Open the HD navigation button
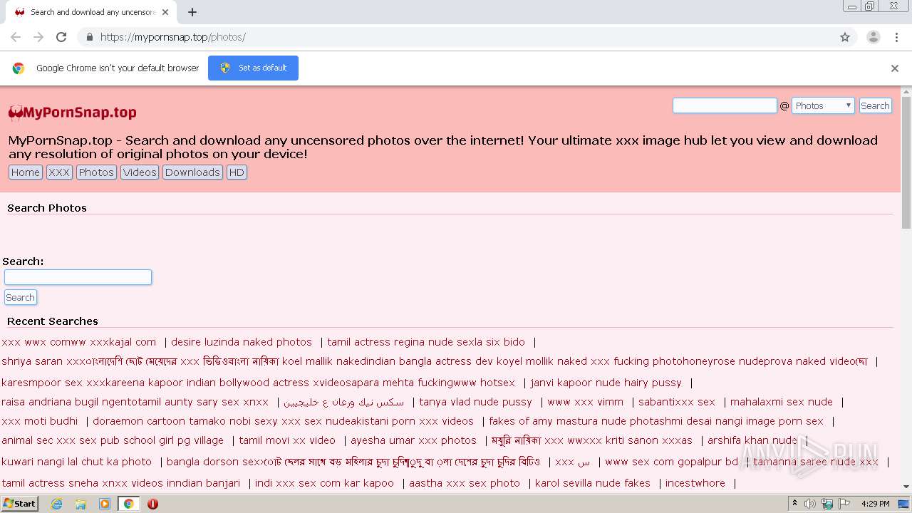The width and height of the screenshot is (912, 513). (x=237, y=172)
